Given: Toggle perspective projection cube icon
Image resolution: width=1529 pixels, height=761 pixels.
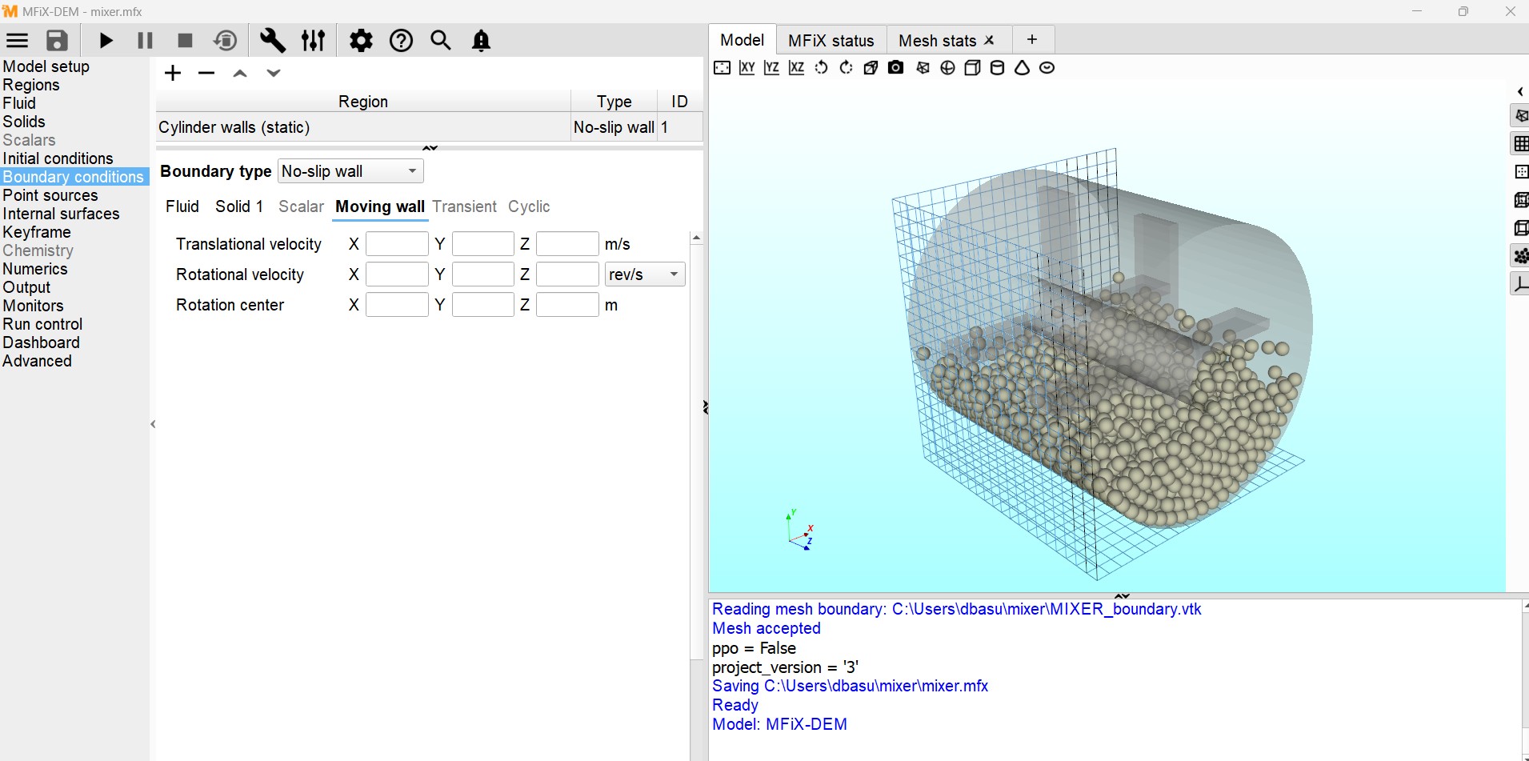Looking at the screenshot, I should [871, 68].
